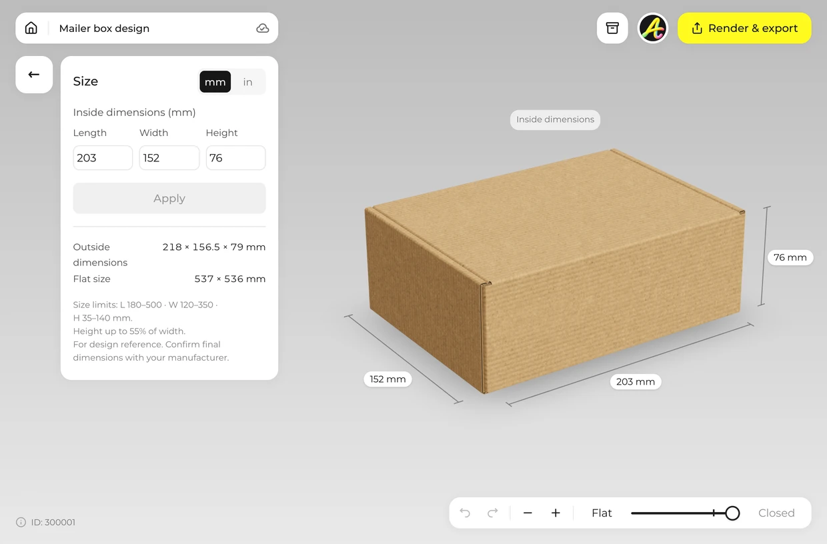Zoom in with the plus icon
This screenshot has width=827, height=544.
tap(556, 513)
